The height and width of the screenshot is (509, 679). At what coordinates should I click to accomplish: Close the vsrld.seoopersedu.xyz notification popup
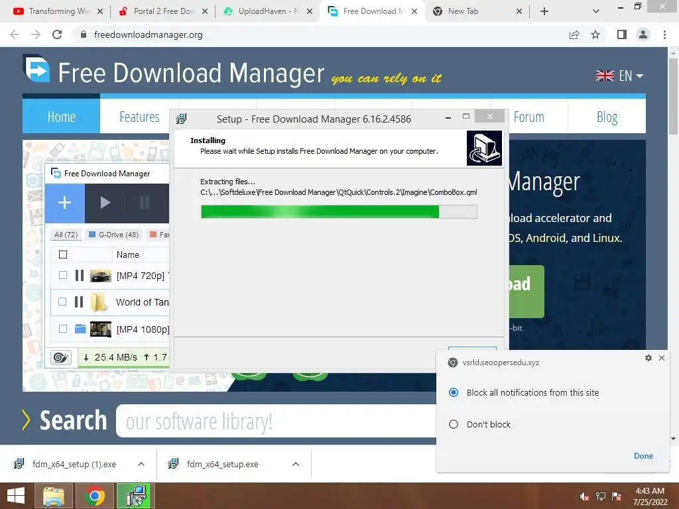click(662, 358)
